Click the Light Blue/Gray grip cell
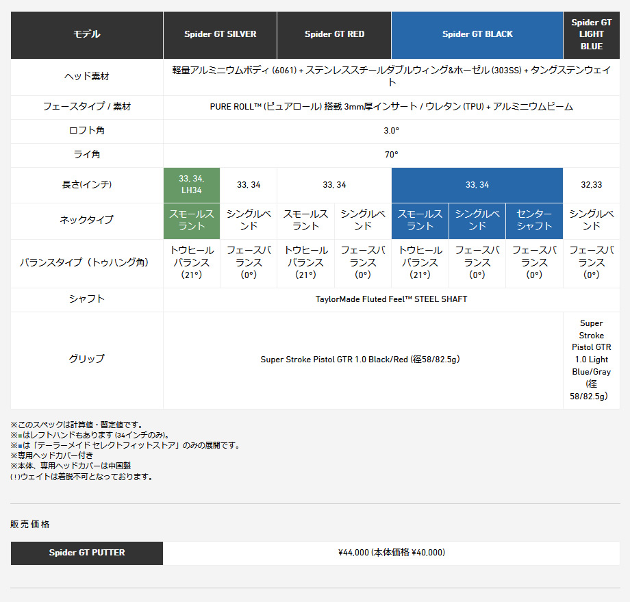The width and height of the screenshot is (630, 602). (x=592, y=360)
